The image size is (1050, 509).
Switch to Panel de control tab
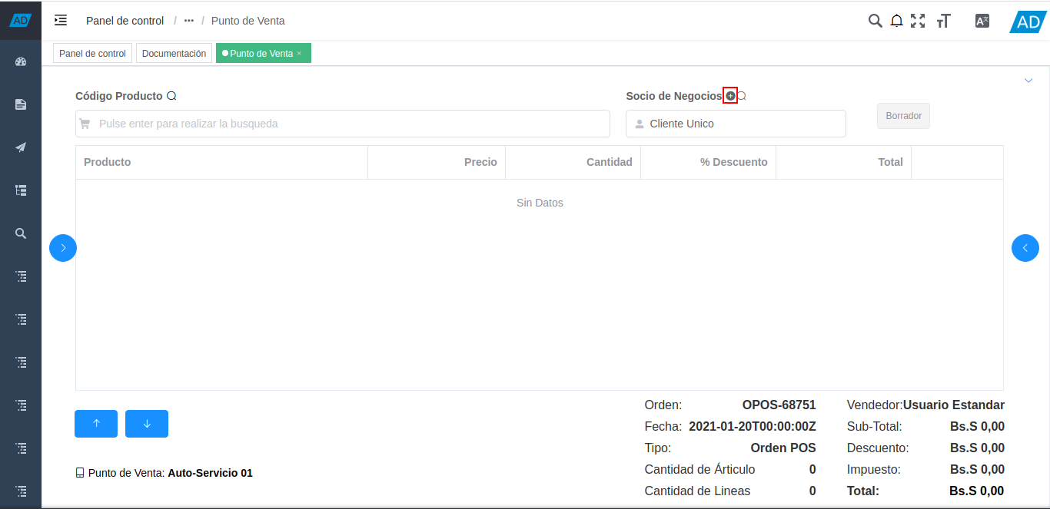pos(92,54)
